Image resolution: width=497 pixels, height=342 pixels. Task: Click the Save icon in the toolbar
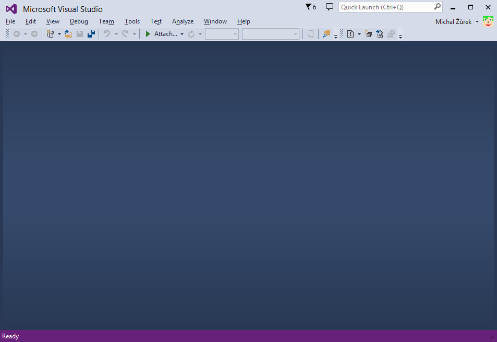click(79, 33)
